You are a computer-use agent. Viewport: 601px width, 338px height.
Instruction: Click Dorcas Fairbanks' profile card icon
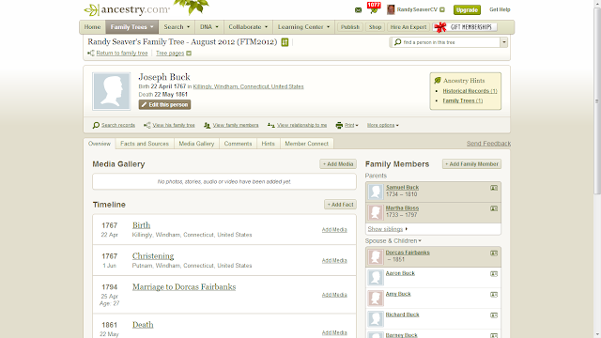point(494,253)
